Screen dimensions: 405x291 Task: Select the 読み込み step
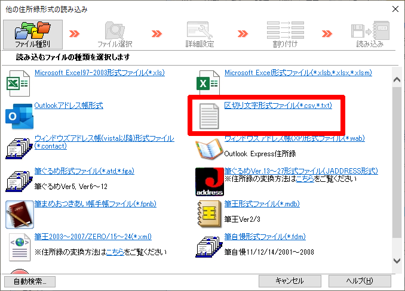(370, 35)
